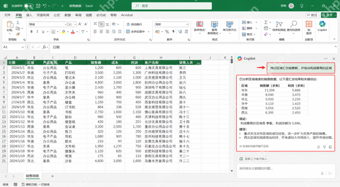Open 条件格式 conditional formatting
Image resolution: width=340 pixels, height=187 pixels.
200,27
